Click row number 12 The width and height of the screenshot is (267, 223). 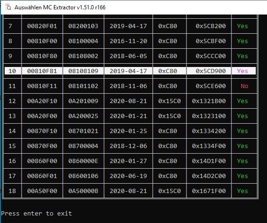(12, 101)
